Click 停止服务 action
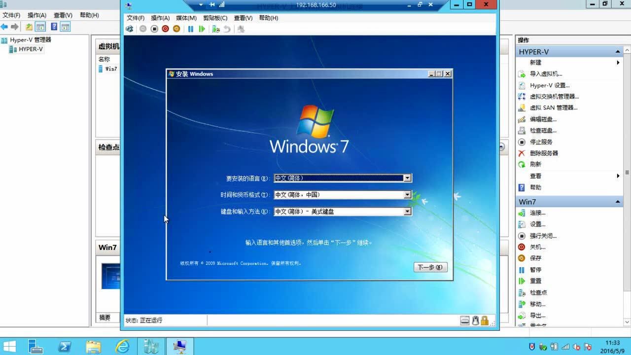This screenshot has height=355, width=631. [x=541, y=142]
